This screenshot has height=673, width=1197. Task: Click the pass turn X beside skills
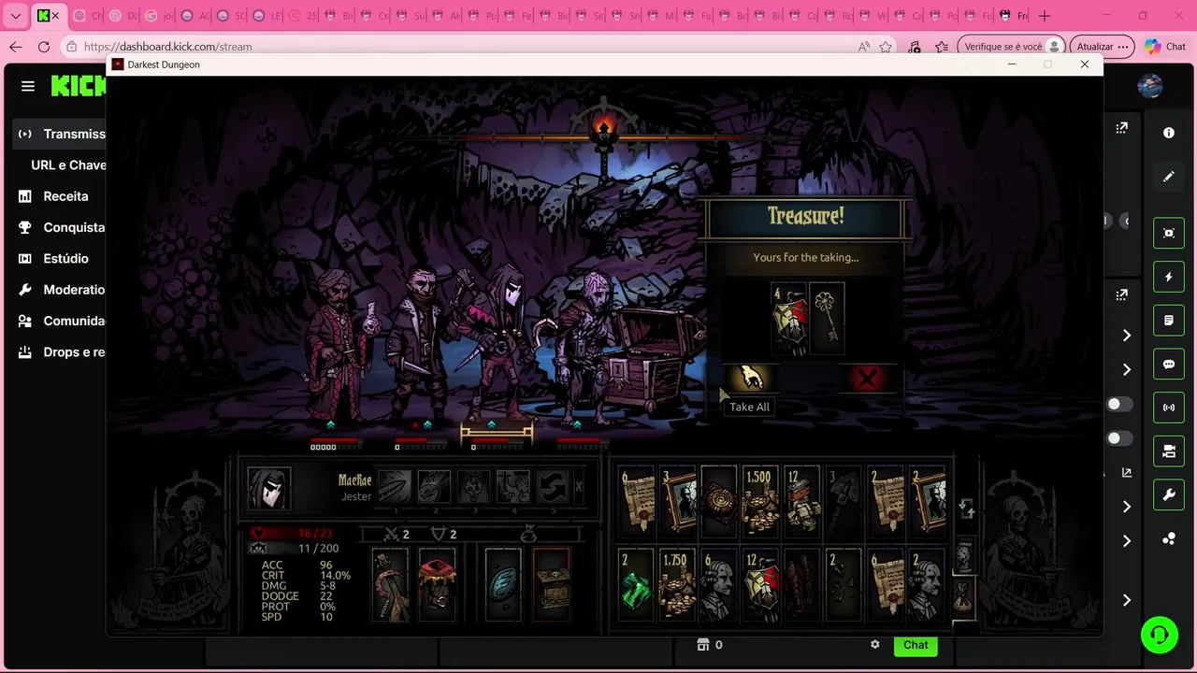pos(579,487)
